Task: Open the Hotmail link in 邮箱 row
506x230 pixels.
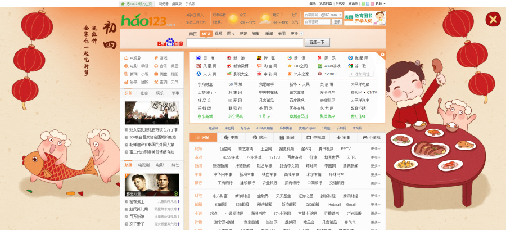Action: 335,205
